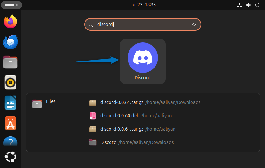Click the 'Discord' label under the app icon
The height and width of the screenshot is (168, 265).
(x=142, y=78)
